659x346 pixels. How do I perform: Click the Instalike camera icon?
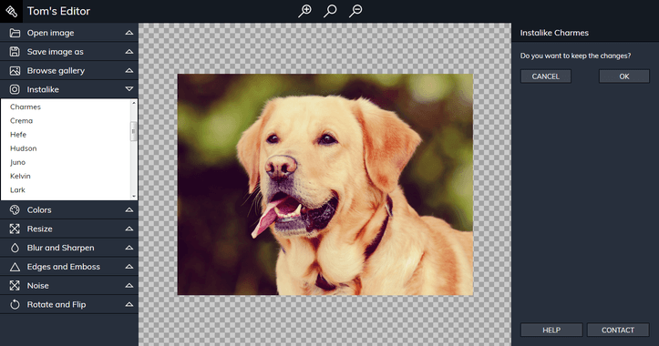click(x=15, y=89)
